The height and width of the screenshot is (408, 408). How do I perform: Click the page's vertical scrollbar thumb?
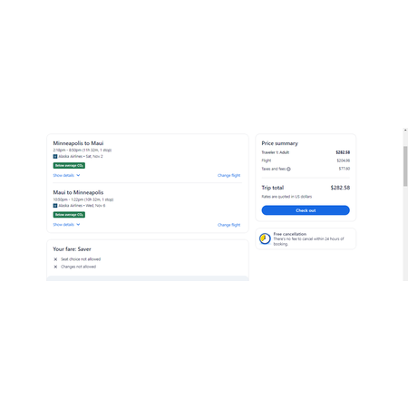(x=405, y=166)
